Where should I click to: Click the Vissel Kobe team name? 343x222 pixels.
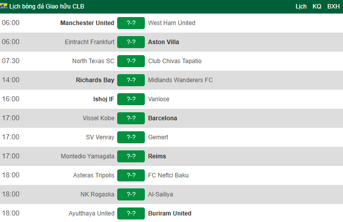pyautogui.click(x=99, y=118)
